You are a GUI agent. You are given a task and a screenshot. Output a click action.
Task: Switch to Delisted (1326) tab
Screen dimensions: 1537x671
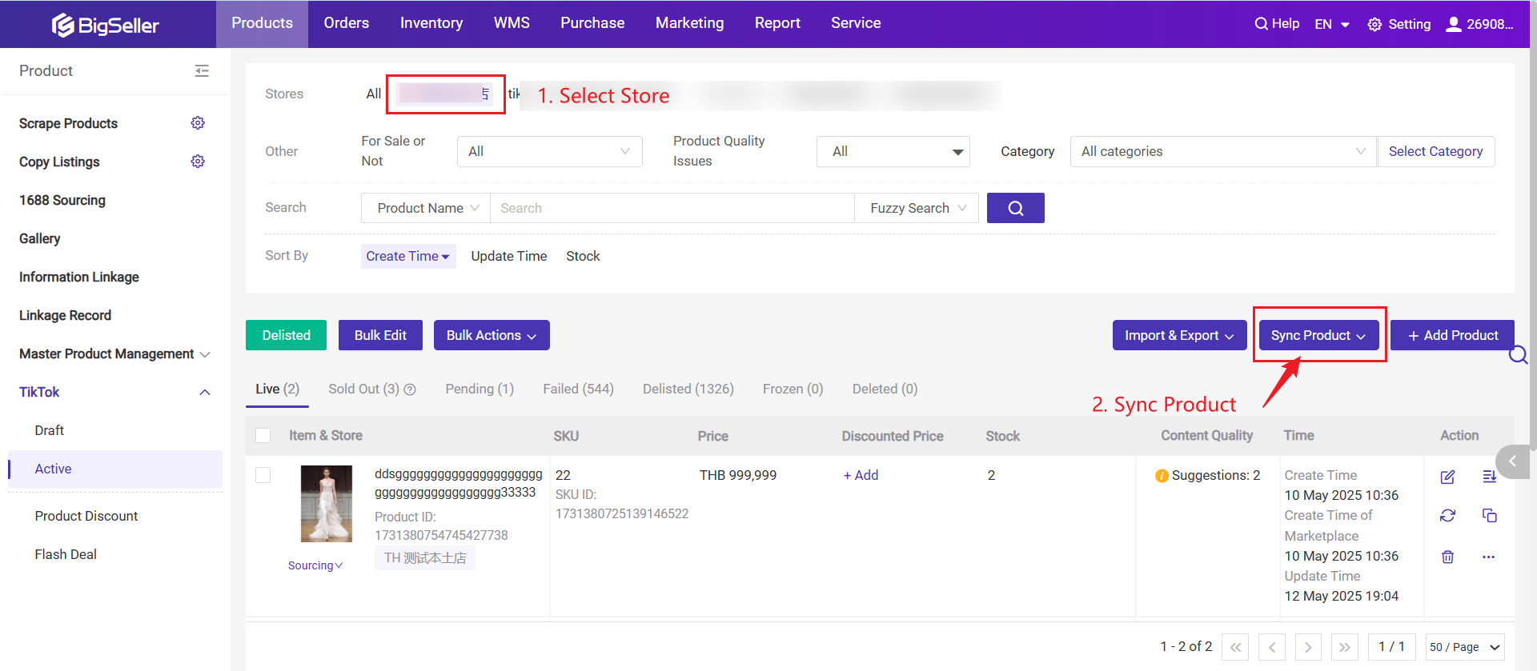(688, 389)
